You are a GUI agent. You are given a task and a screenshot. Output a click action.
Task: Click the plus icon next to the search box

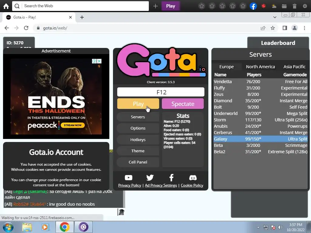pyautogui.click(x=155, y=6)
